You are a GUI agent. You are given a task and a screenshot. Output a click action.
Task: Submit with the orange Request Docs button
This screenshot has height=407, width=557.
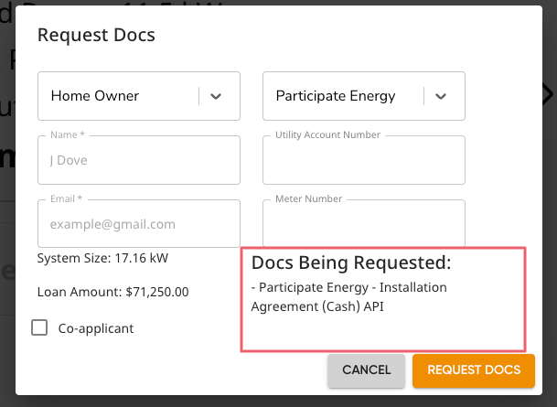tap(473, 370)
